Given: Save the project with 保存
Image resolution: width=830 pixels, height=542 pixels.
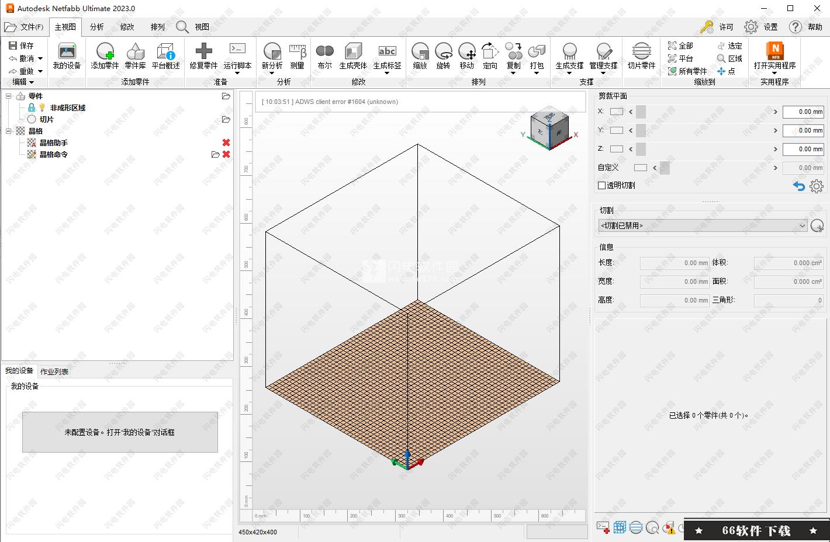Looking at the screenshot, I should [21, 46].
